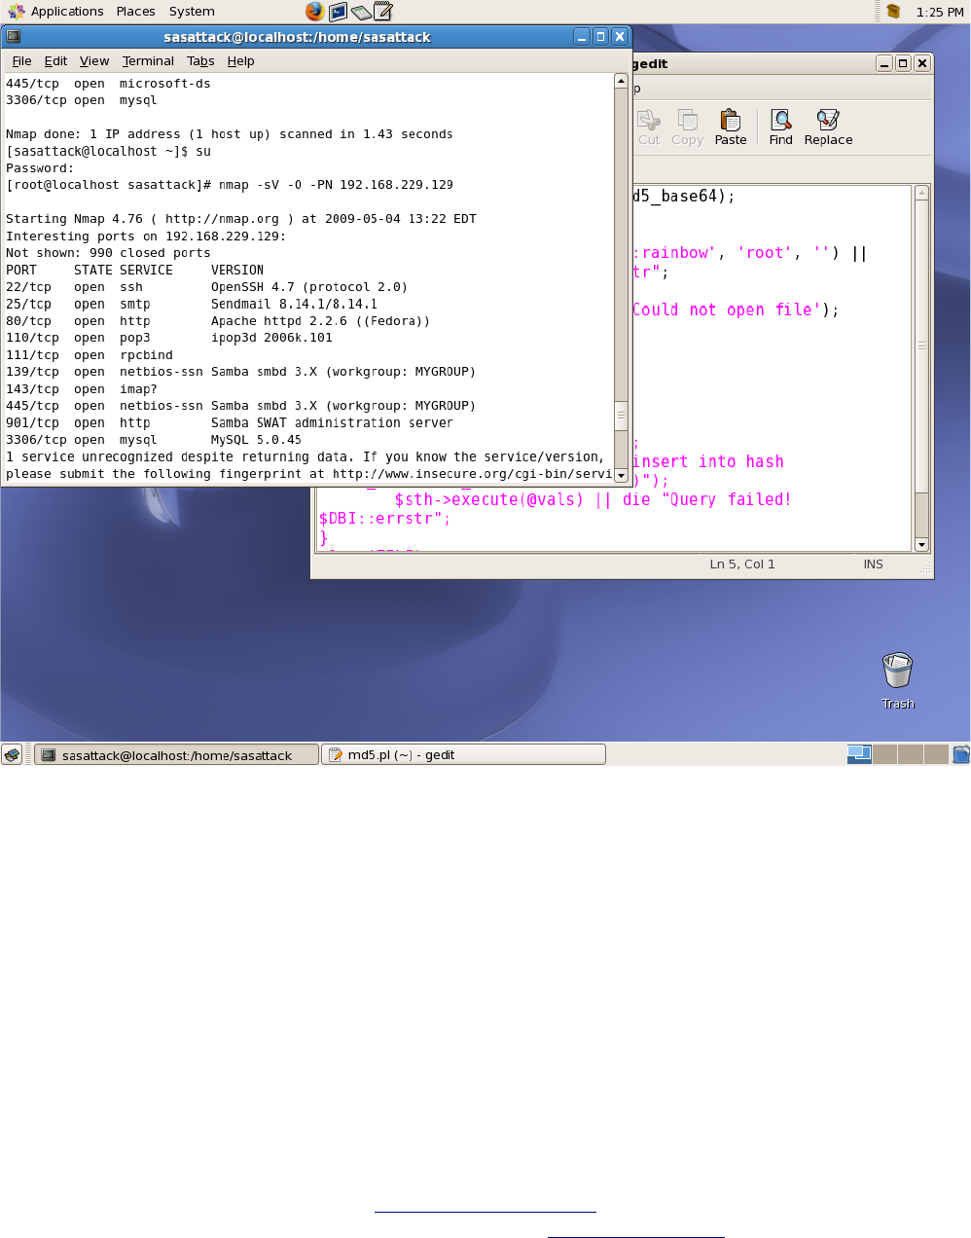Open the Places menu

click(x=135, y=12)
